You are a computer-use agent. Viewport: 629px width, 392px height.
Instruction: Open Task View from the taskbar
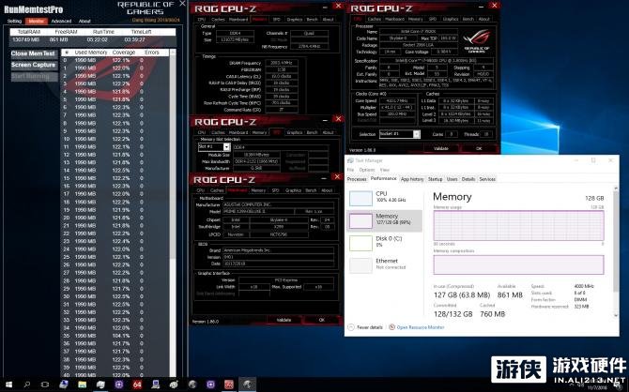(45, 384)
